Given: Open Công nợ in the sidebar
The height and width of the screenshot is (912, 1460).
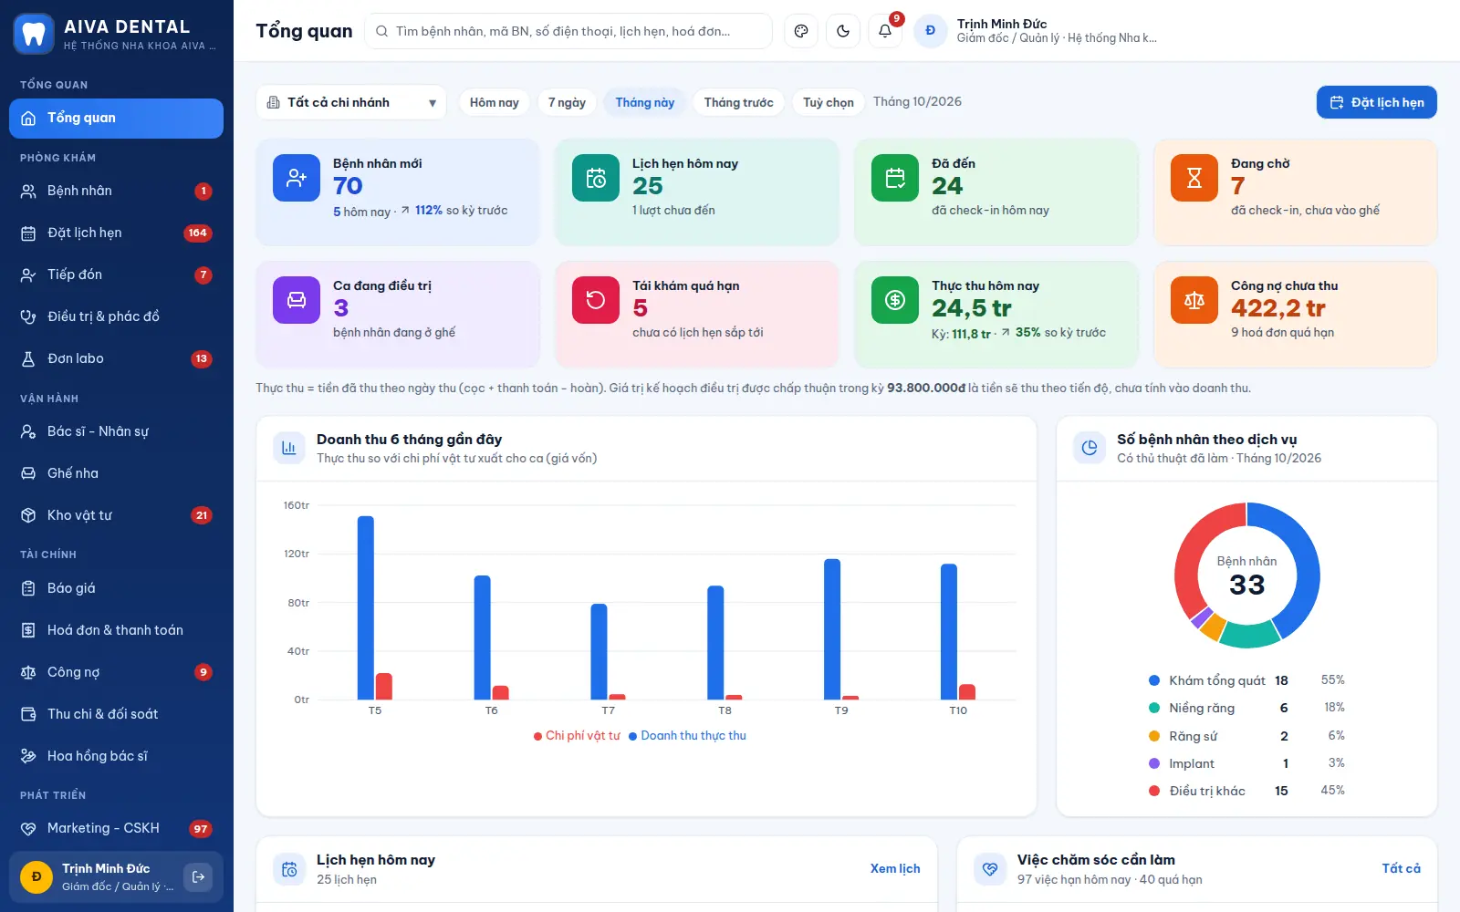Looking at the screenshot, I should tap(116, 672).
